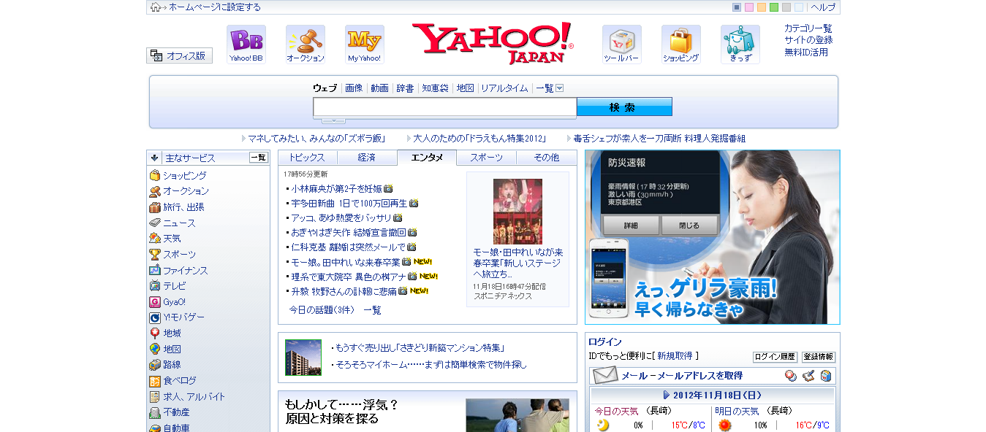Switch to the トピックス news tab
The image size is (986, 432).
pos(307,158)
